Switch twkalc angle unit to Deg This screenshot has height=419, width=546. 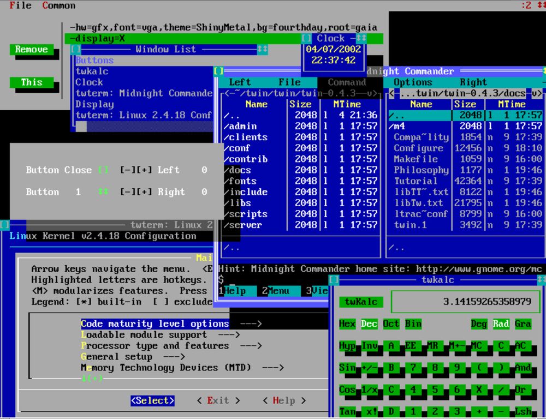pos(479,324)
